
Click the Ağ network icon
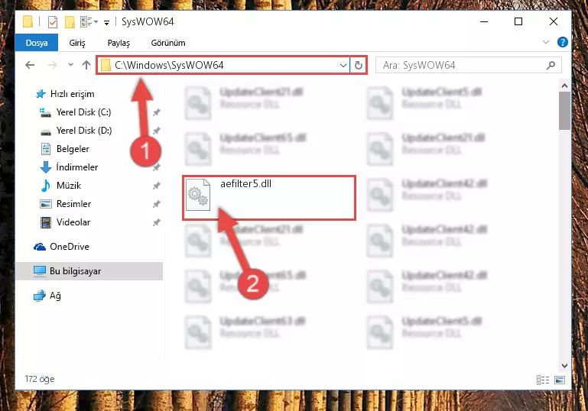pyautogui.click(x=39, y=296)
